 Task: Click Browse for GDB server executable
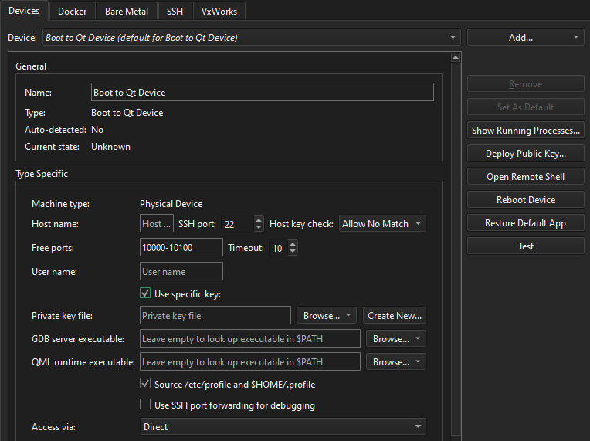coord(396,338)
